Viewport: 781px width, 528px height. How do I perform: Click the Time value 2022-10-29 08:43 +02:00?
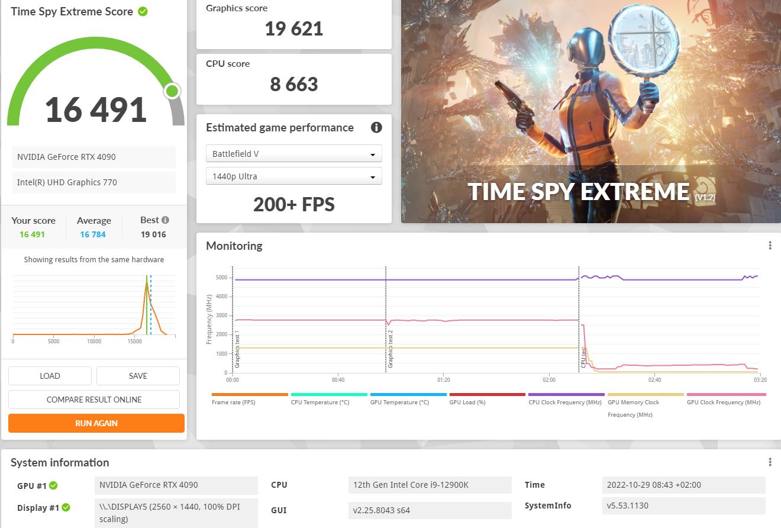(684, 485)
